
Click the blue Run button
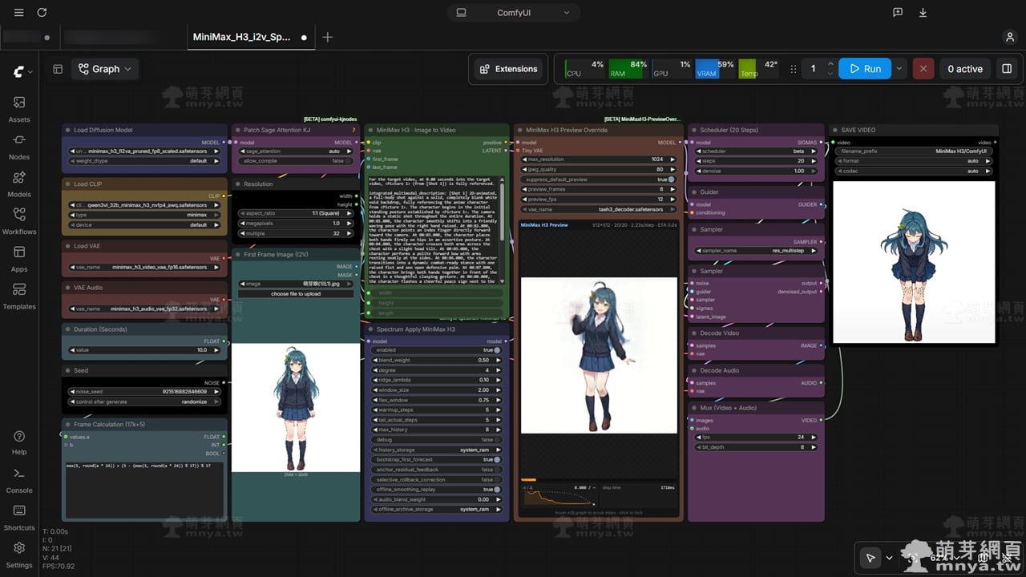tap(865, 69)
